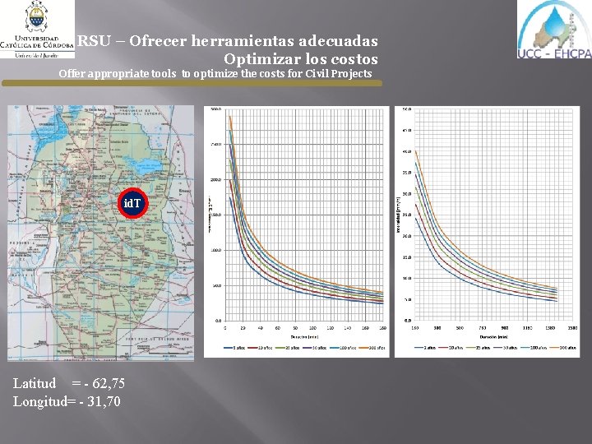The image size is (592, 444).
Task: Select the short-duration intensity curves chart
Action: pos(296,231)
